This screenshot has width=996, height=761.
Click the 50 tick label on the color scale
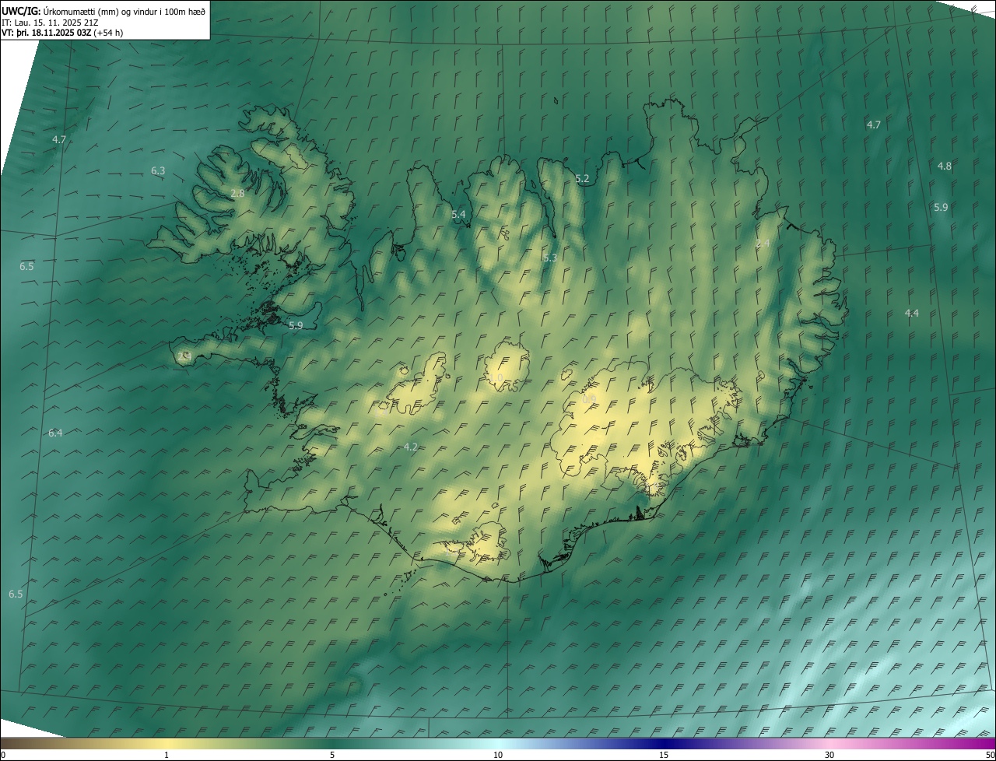(x=990, y=755)
